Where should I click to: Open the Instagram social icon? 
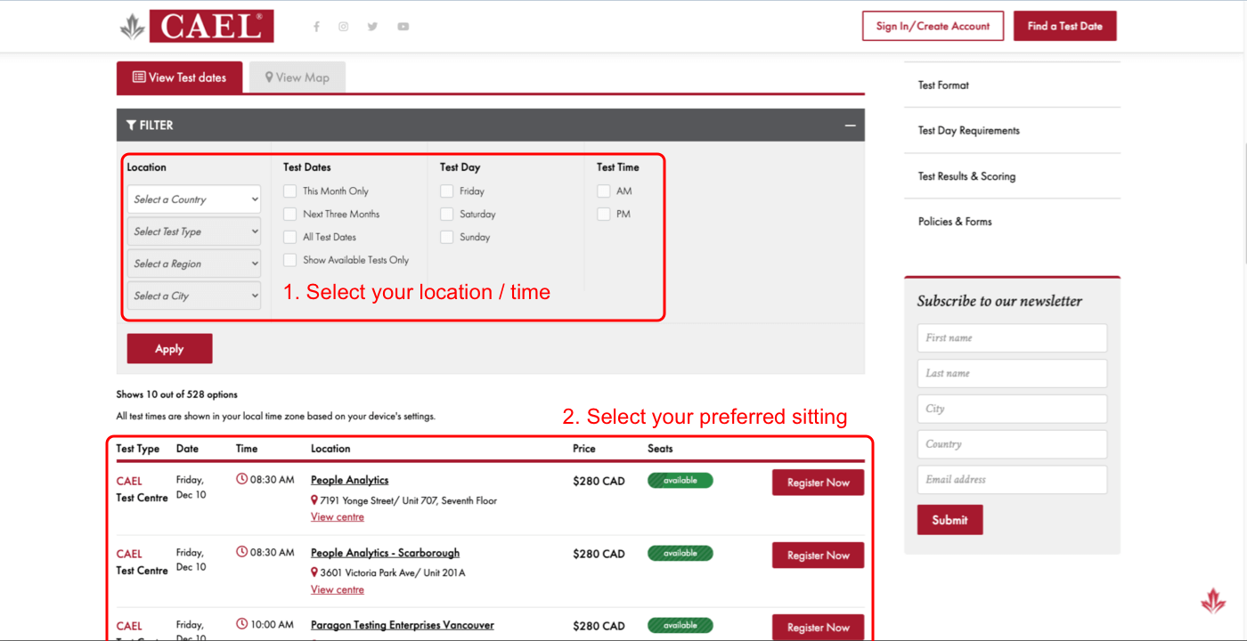[343, 27]
